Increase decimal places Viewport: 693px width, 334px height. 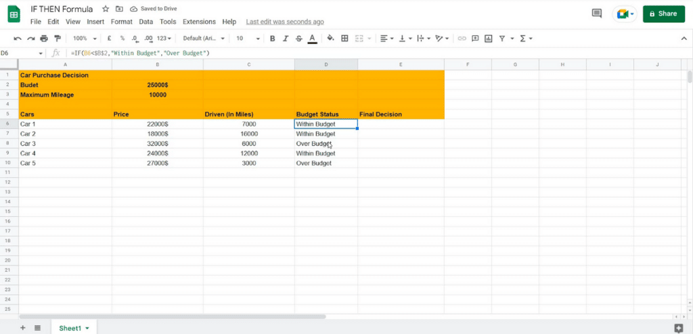pos(148,39)
